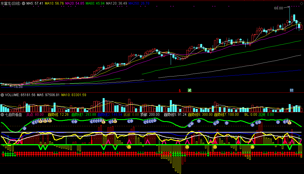Click the red S marker under the chart
Image resolution: width=304 pixels, height=174 pixels.
(180, 90)
